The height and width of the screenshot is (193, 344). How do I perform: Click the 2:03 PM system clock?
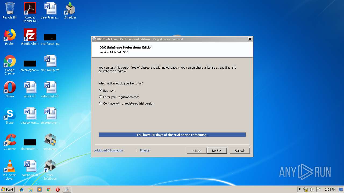click(x=330, y=190)
